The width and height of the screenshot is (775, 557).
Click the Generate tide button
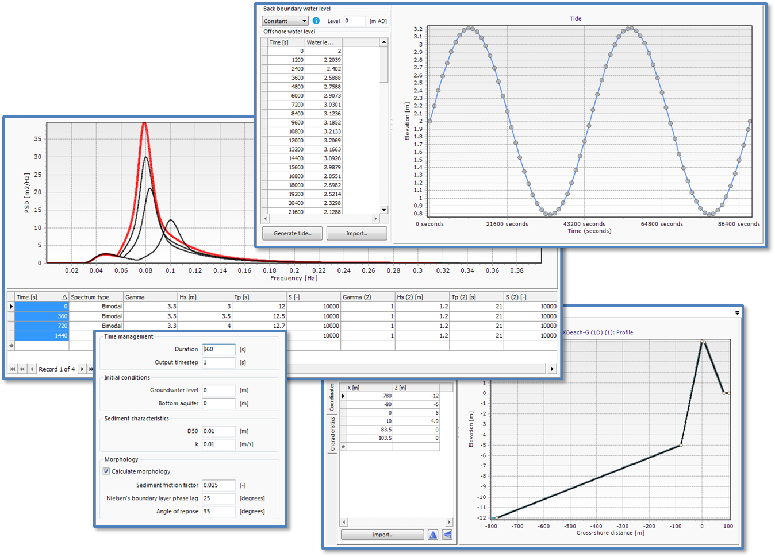292,234
